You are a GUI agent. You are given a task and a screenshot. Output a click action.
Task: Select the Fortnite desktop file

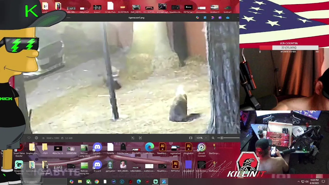click(110, 149)
